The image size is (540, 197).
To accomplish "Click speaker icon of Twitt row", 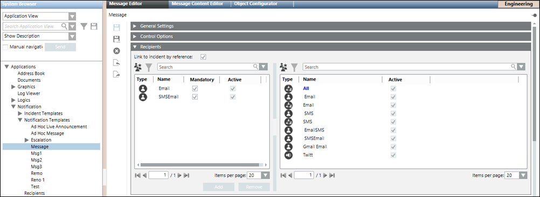I will click(288, 155).
